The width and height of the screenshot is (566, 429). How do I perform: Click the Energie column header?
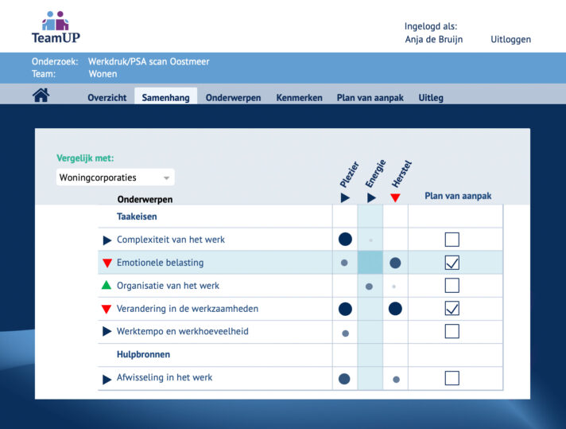pos(375,174)
